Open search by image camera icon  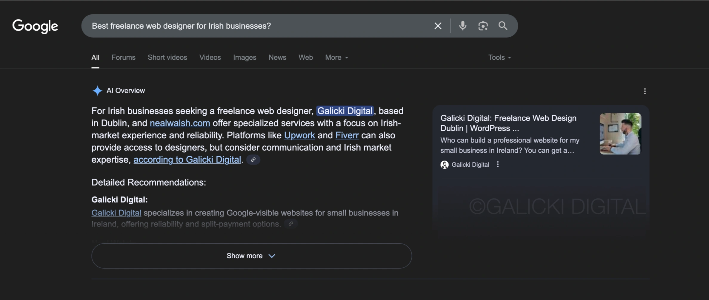click(483, 26)
